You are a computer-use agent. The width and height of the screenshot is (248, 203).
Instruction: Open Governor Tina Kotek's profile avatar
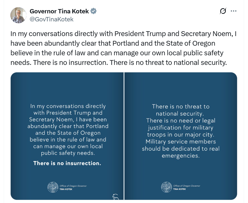click(x=18, y=15)
